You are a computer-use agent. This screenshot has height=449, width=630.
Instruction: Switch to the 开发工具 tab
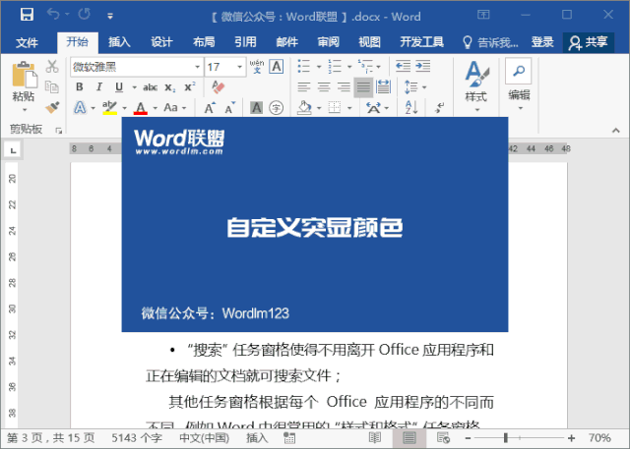coord(421,41)
